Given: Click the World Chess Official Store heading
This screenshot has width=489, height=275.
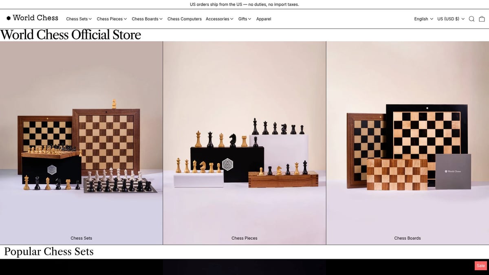Looking at the screenshot, I should tap(70, 35).
